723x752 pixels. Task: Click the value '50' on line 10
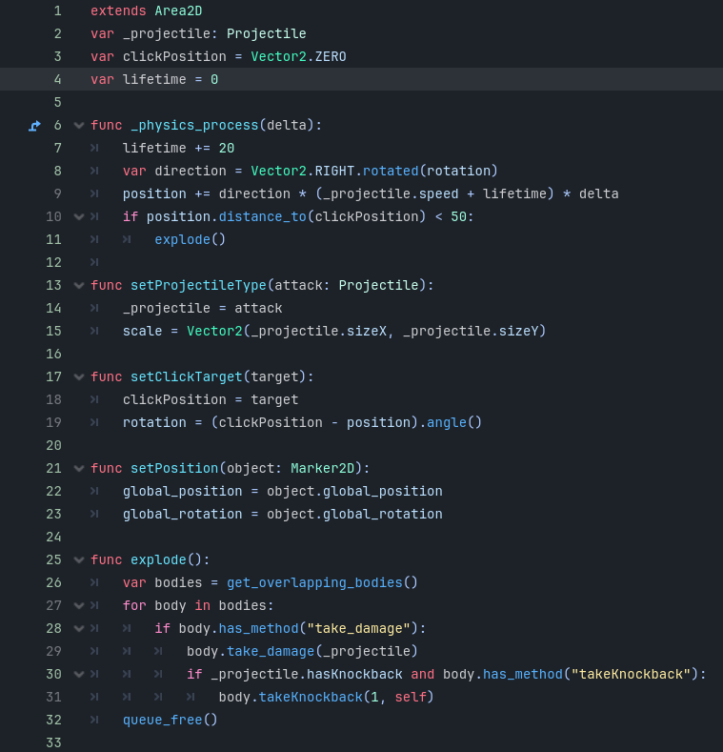tap(458, 216)
